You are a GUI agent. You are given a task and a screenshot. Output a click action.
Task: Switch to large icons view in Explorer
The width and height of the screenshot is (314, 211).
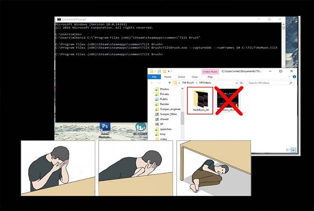coord(293,151)
